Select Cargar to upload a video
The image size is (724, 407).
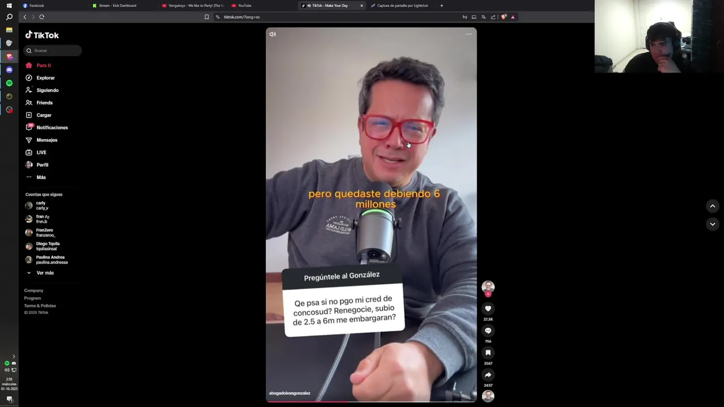click(x=38, y=115)
